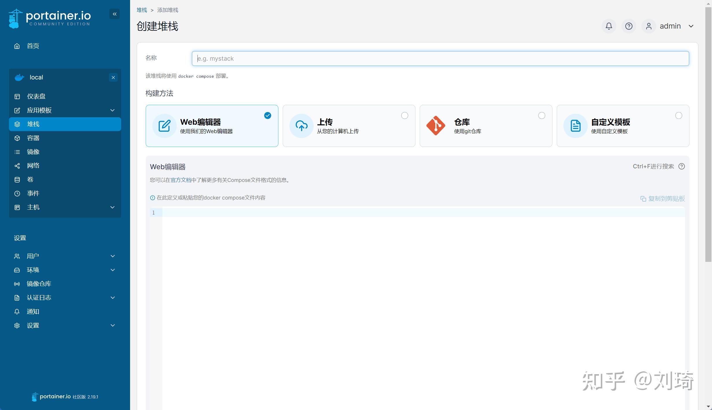The image size is (712, 410).
Task: Open the notifications bell icon
Action: [609, 26]
